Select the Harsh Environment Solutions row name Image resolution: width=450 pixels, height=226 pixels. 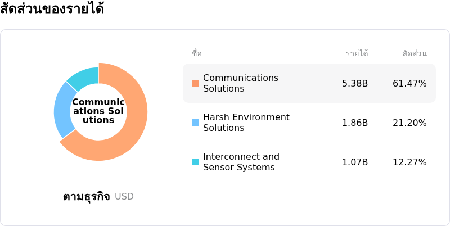click(x=246, y=123)
